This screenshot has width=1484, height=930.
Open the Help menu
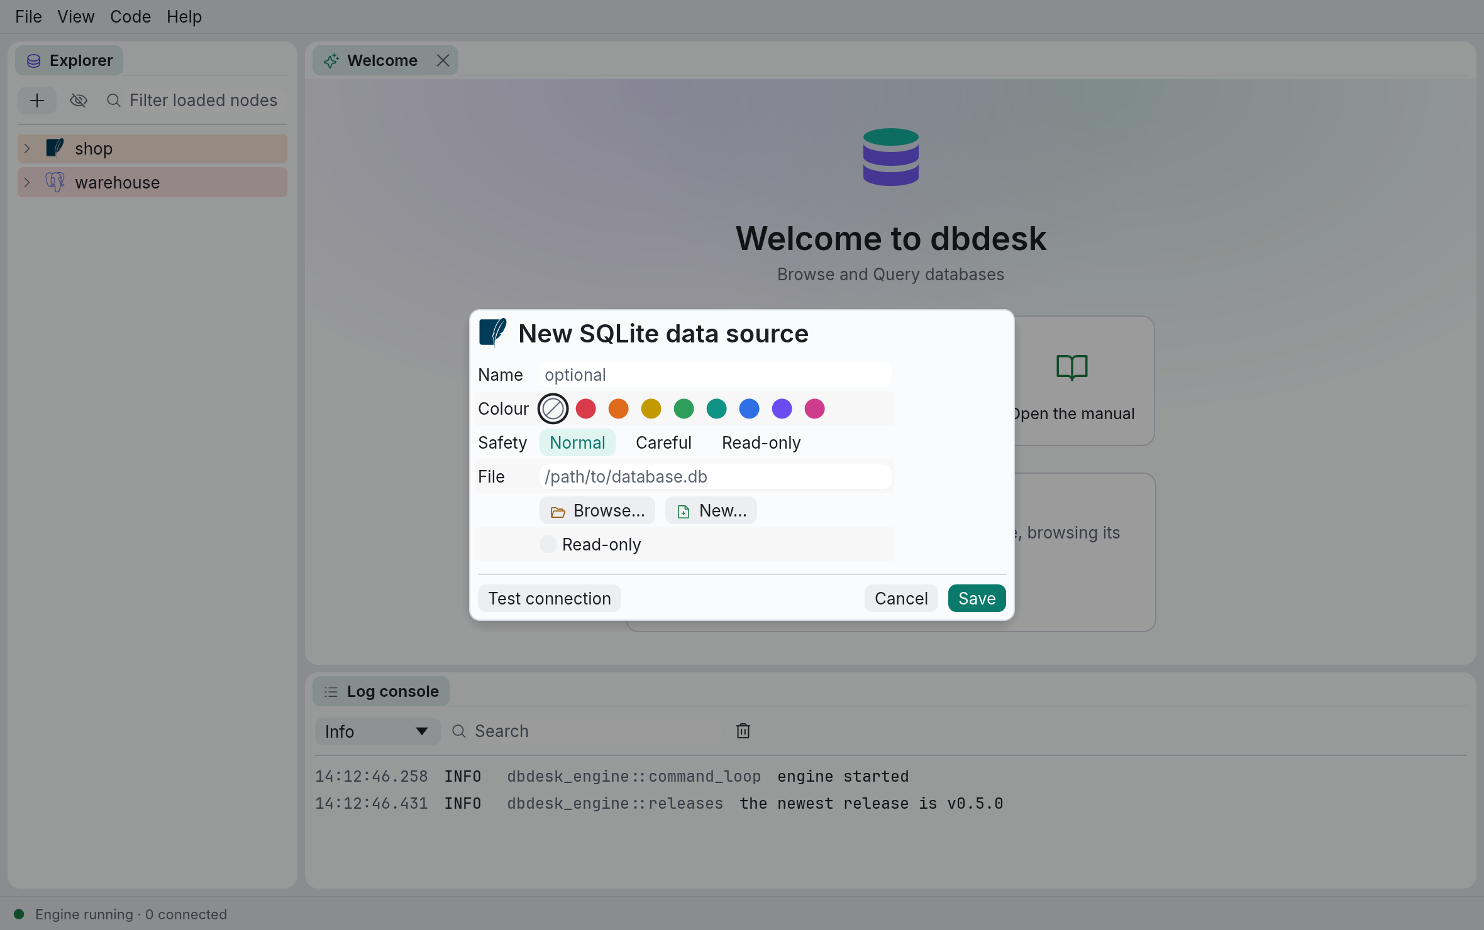pos(184,16)
